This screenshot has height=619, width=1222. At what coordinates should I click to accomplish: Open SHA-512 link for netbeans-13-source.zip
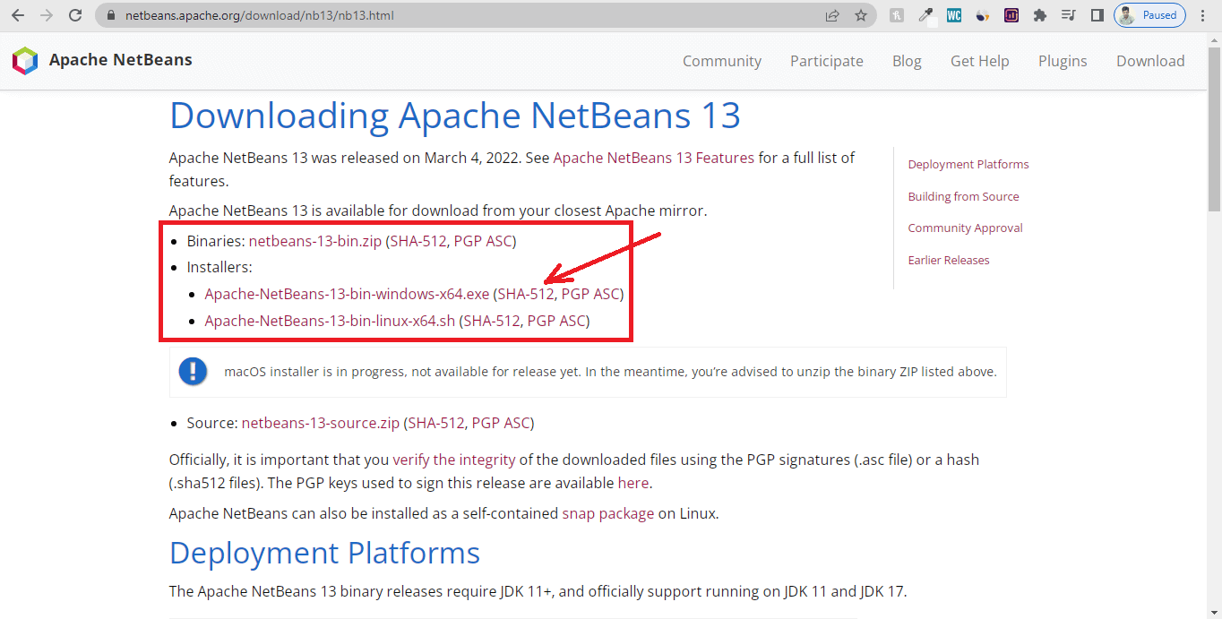436,423
